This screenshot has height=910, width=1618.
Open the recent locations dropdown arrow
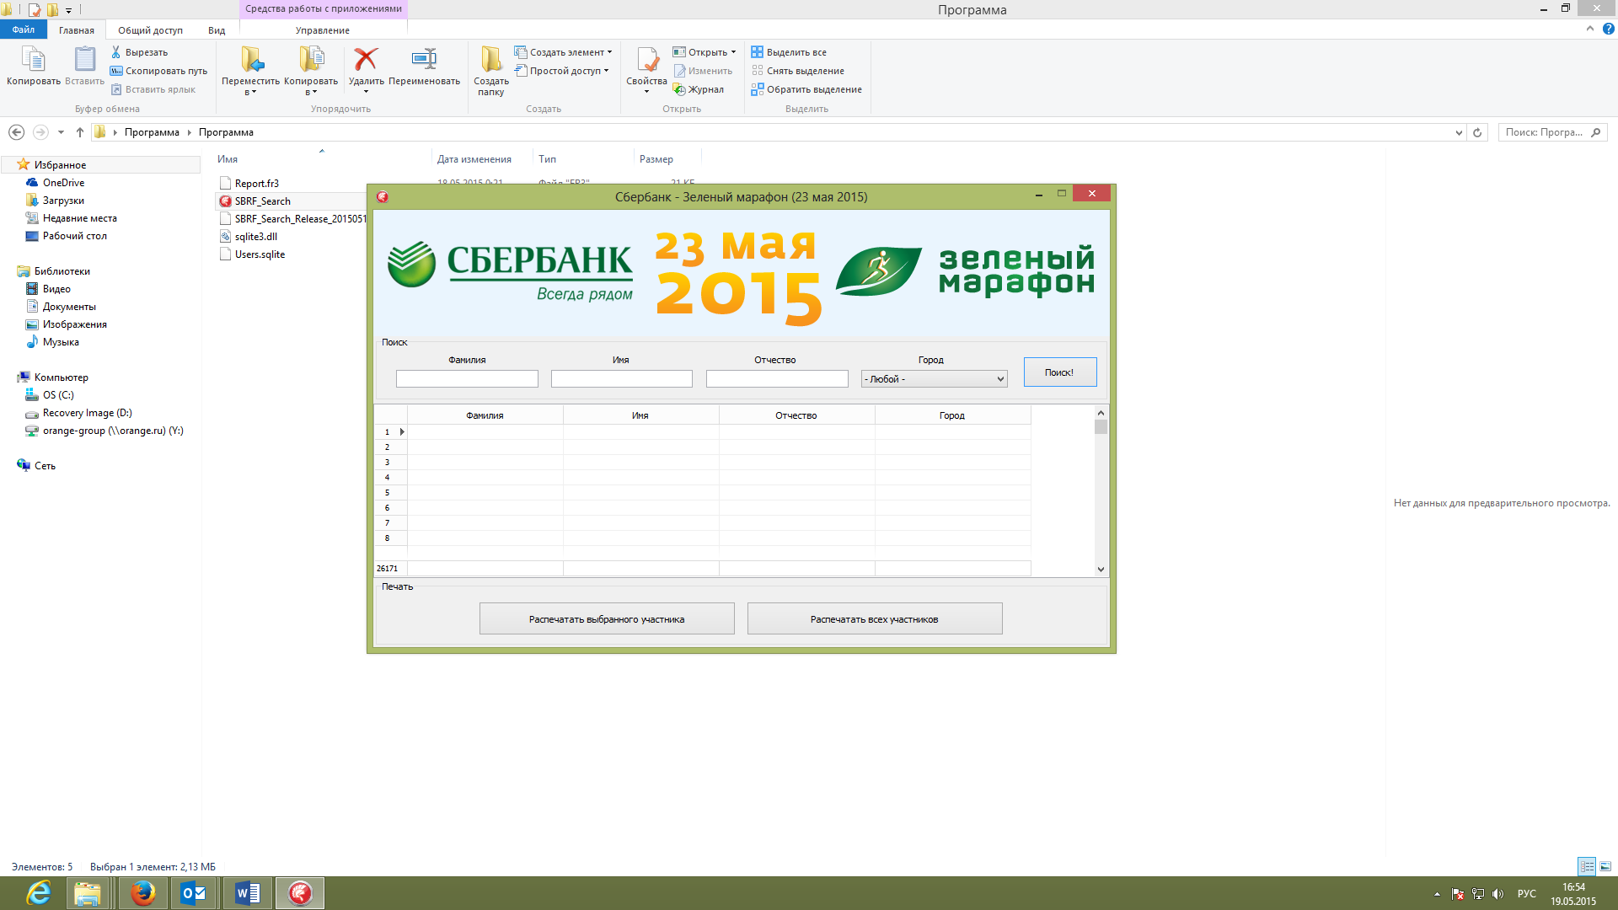(61, 132)
